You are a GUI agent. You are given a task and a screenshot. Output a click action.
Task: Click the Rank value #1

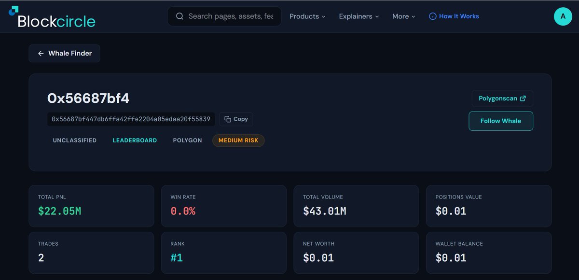[177, 258]
